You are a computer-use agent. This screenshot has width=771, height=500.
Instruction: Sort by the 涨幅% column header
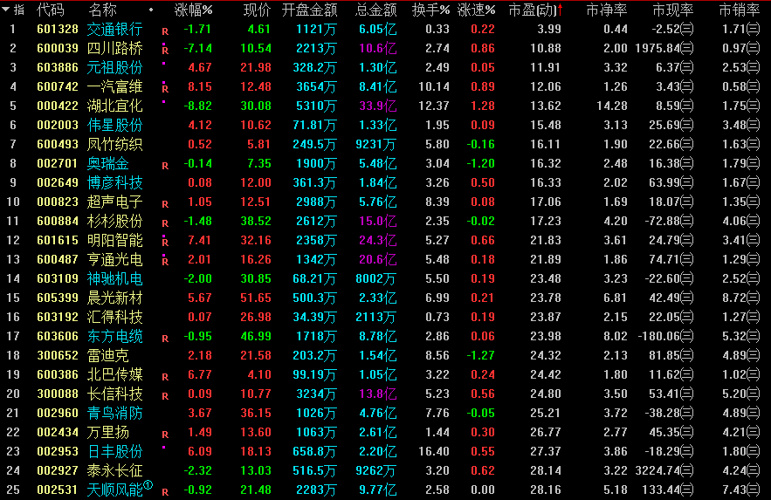[x=193, y=10]
